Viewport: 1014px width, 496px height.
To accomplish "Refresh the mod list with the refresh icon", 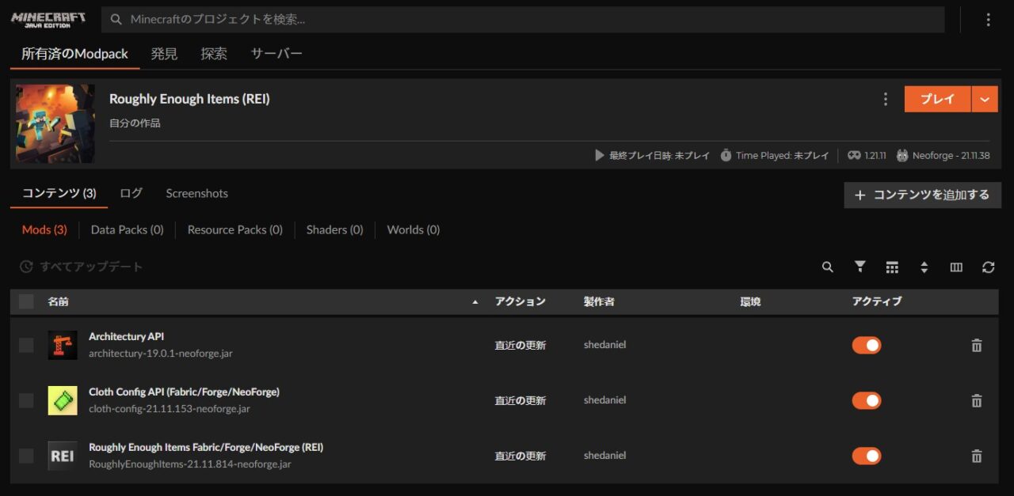I will 988,267.
